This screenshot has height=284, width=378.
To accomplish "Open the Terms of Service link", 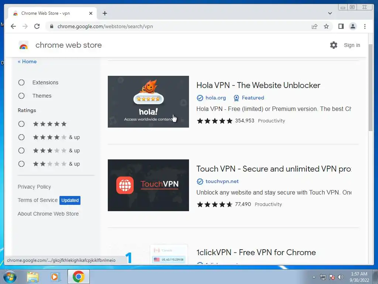I will click(37, 200).
